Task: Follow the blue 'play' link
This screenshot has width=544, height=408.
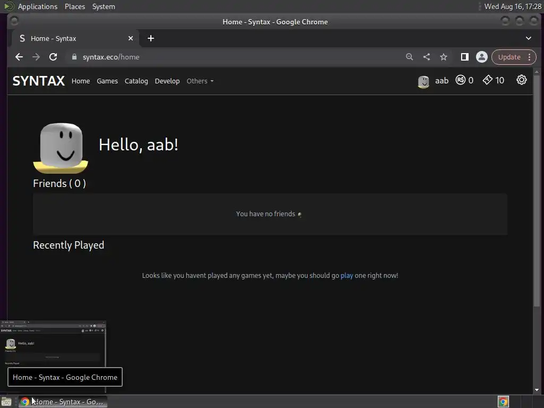Action: point(346,276)
